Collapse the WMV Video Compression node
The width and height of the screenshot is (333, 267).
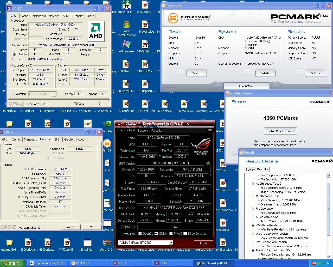point(253,234)
